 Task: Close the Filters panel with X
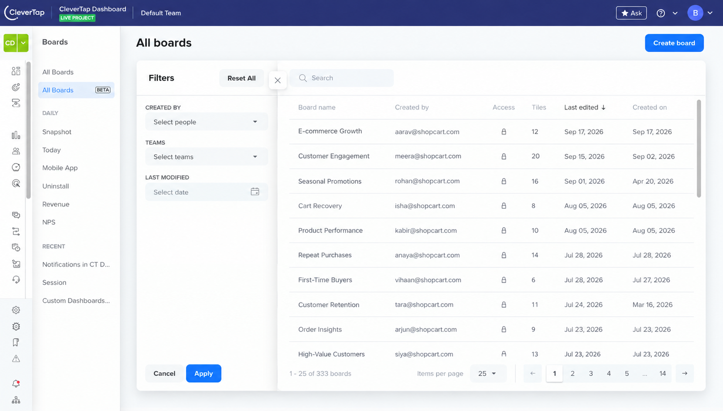coord(278,80)
